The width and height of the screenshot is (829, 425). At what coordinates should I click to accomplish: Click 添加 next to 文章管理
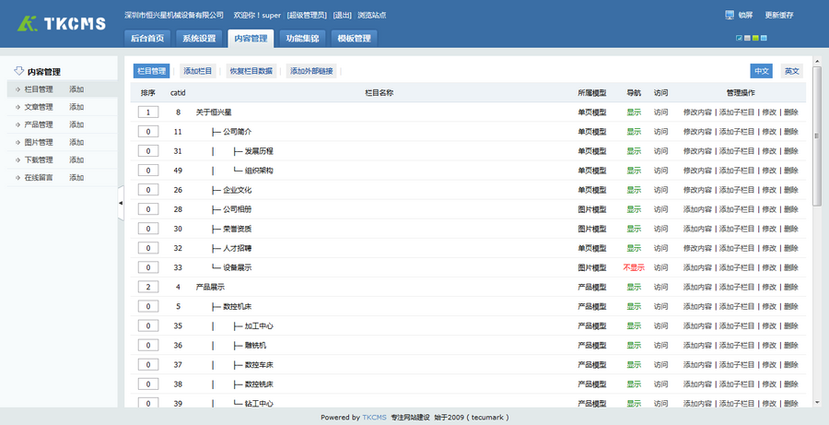pos(76,107)
